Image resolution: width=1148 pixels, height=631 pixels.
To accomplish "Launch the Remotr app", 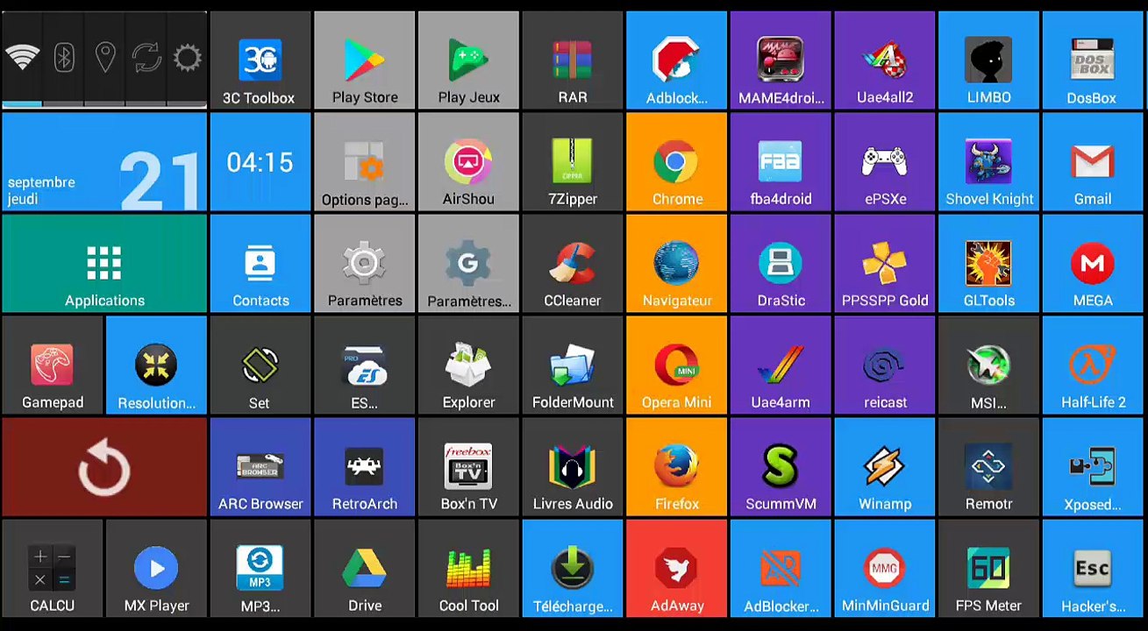I will pos(988,467).
